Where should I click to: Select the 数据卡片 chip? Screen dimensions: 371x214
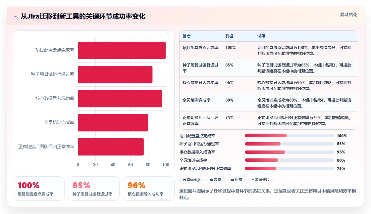(260, 180)
